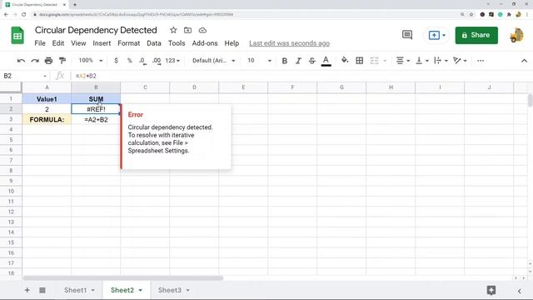Select the Paint format tool
Screen dimensions: 533x300
click(62, 61)
